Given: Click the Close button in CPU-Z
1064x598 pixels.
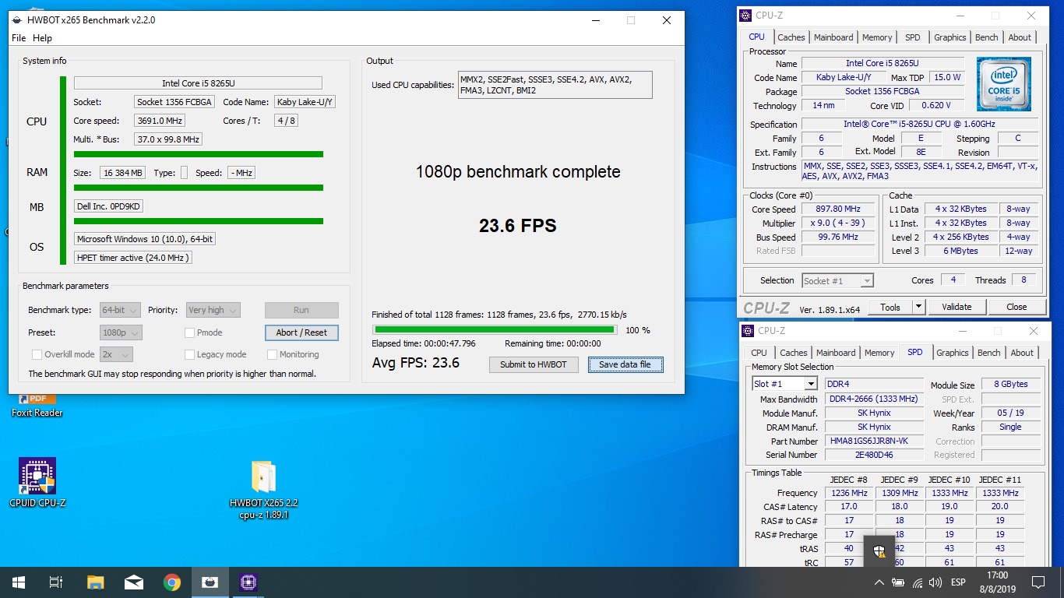Looking at the screenshot, I should click(x=1016, y=307).
